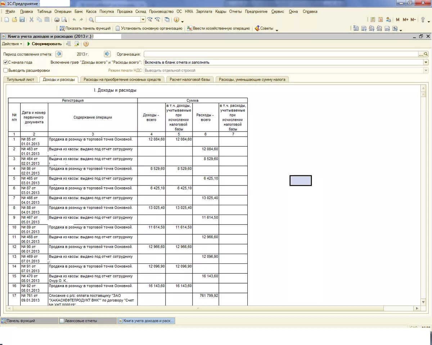Image resolution: width=432 pixels, height=345 pixels.
Task: Open the Банк menu
Action: coord(78,11)
